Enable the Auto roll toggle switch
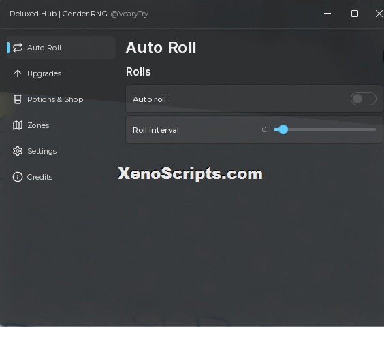Screen dimensions: 384x347 pos(364,99)
